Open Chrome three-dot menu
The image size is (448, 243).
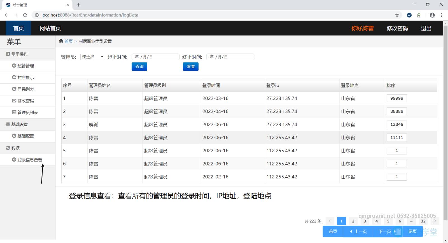[x=442, y=15]
